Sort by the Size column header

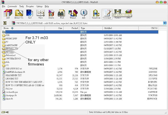pyautogui.click(x=54, y=28)
